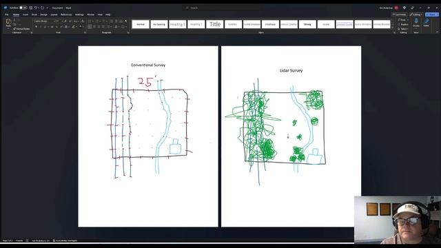
Task: Open the font name combo box
Action: [x=45, y=21]
